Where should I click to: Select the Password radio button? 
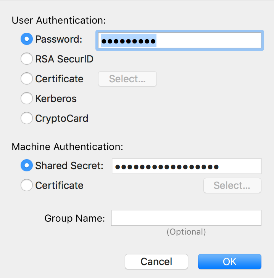coord(26,39)
